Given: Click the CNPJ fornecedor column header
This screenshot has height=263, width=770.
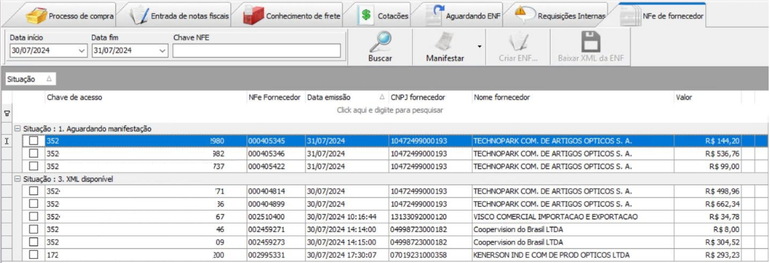Looking at the screenshot, I should 430,98.
